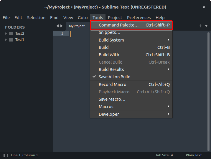Open the Macros submenu
The width and height of the screenshot is (211, 159).
point(131,107)
